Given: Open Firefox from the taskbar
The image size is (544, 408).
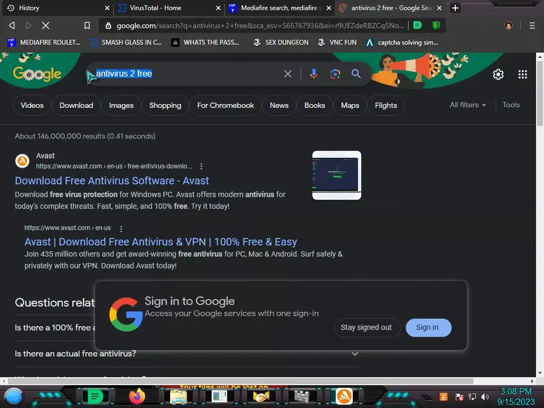Looking at the screenshot, I should tap(137, 396).
